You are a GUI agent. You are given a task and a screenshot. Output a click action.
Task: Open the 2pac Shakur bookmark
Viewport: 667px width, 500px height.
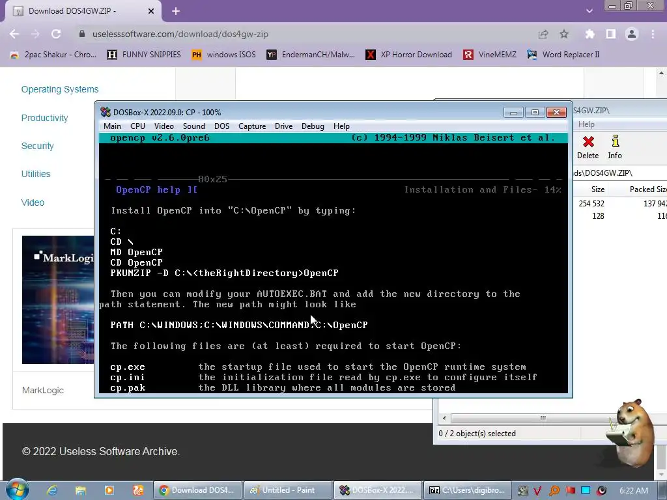[x=53, y=55]
